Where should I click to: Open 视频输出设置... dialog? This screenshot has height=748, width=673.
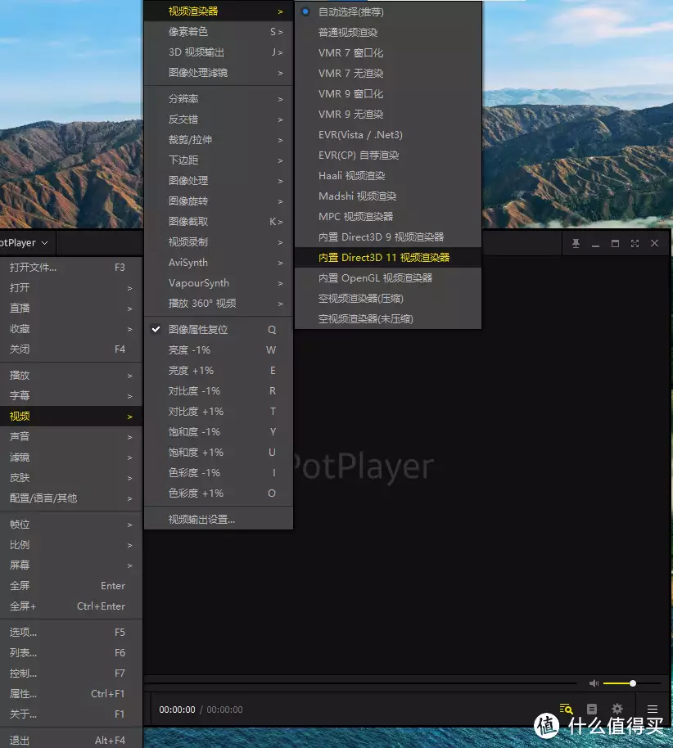click(x=219, y=520)
